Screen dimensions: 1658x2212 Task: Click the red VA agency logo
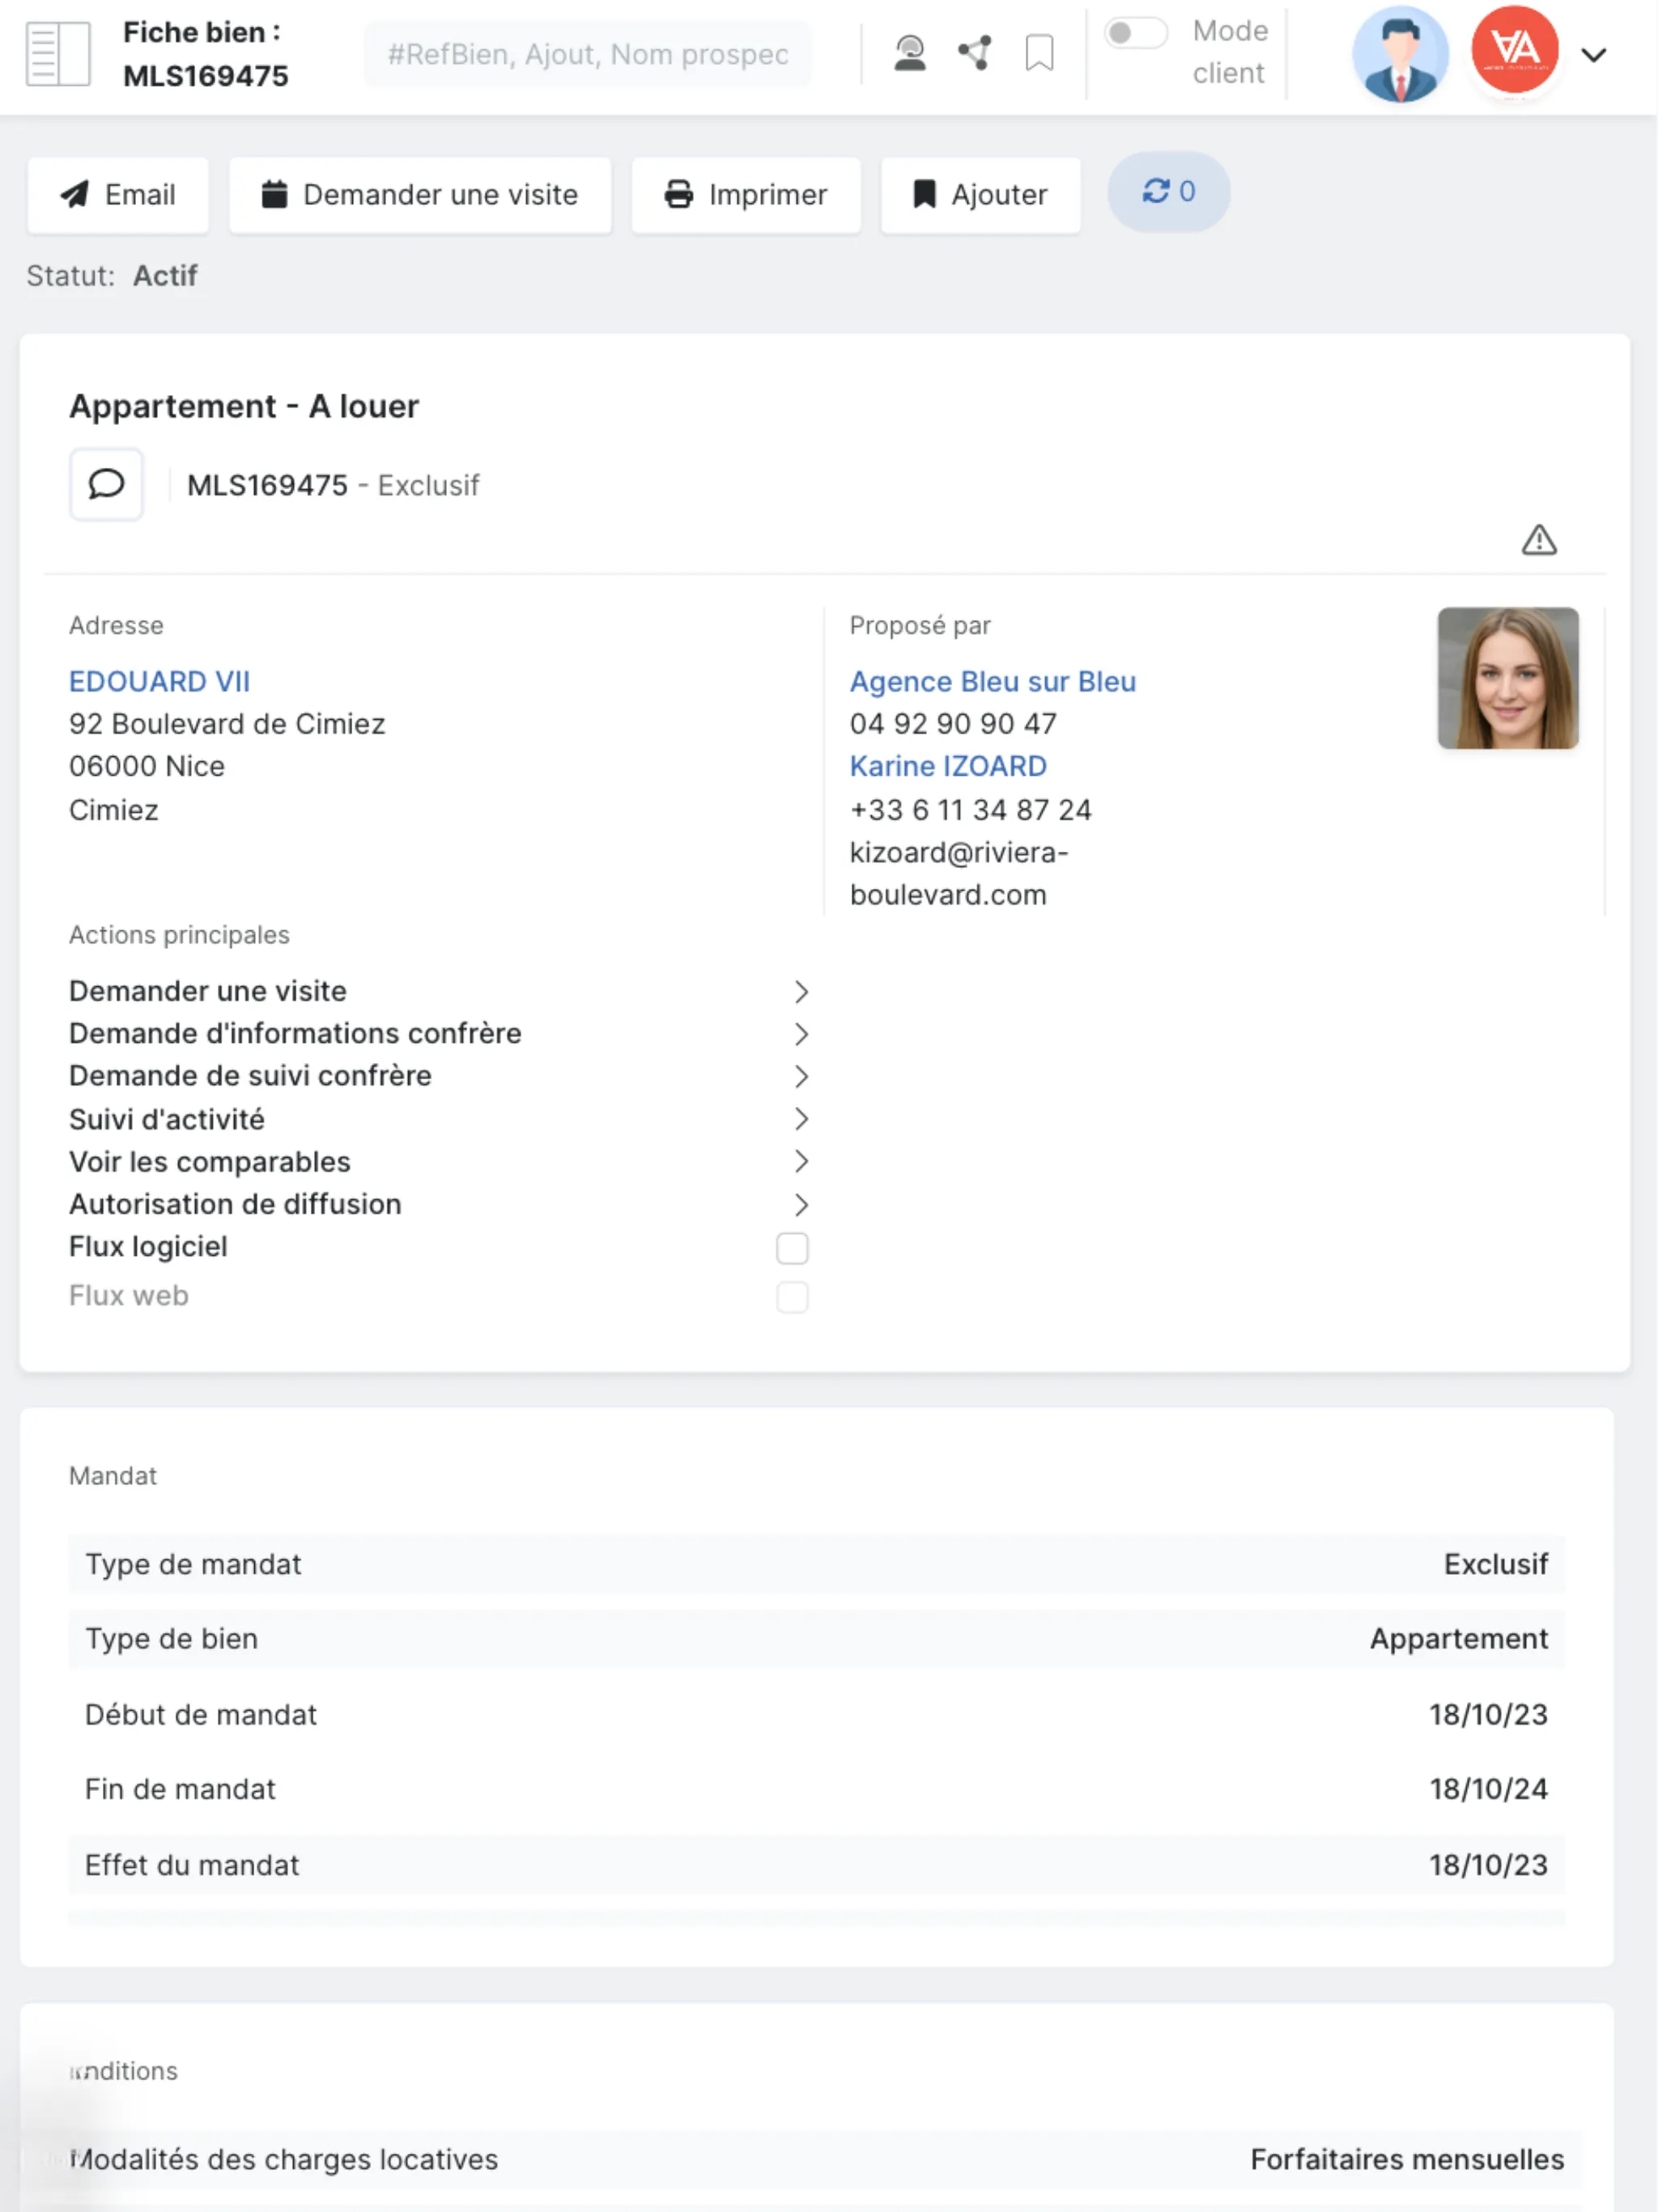[x=1514, y=50]
